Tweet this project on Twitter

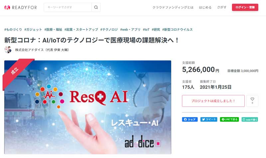pos(209,119)
